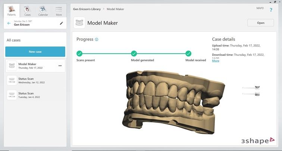Click the Model received checkmark step
Screen dimensions: 282x151
pyautogui.click(x=188, y=53)
